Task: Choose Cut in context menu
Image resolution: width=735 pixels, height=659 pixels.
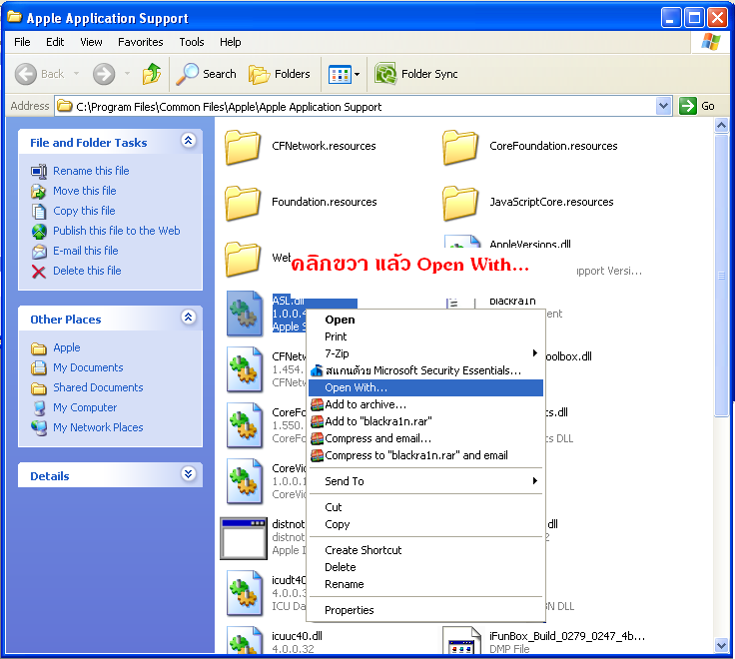Action: pos(425,507)
